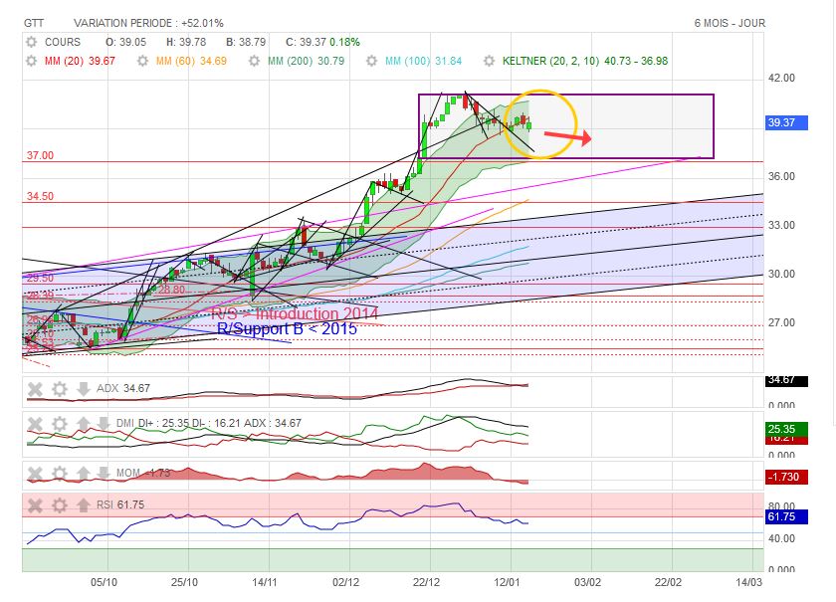Click the blue 61.75 RSI value tag
This screenshot has width=836, height=602.
tap(786, 516)
